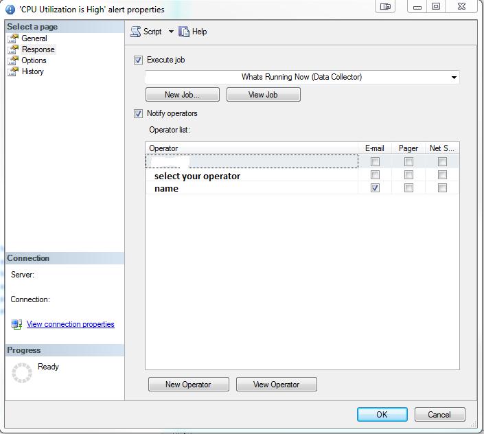Screen dimensions: 484x434
Task: Close the alert properties dialog
Action: [x=461, y=6]
